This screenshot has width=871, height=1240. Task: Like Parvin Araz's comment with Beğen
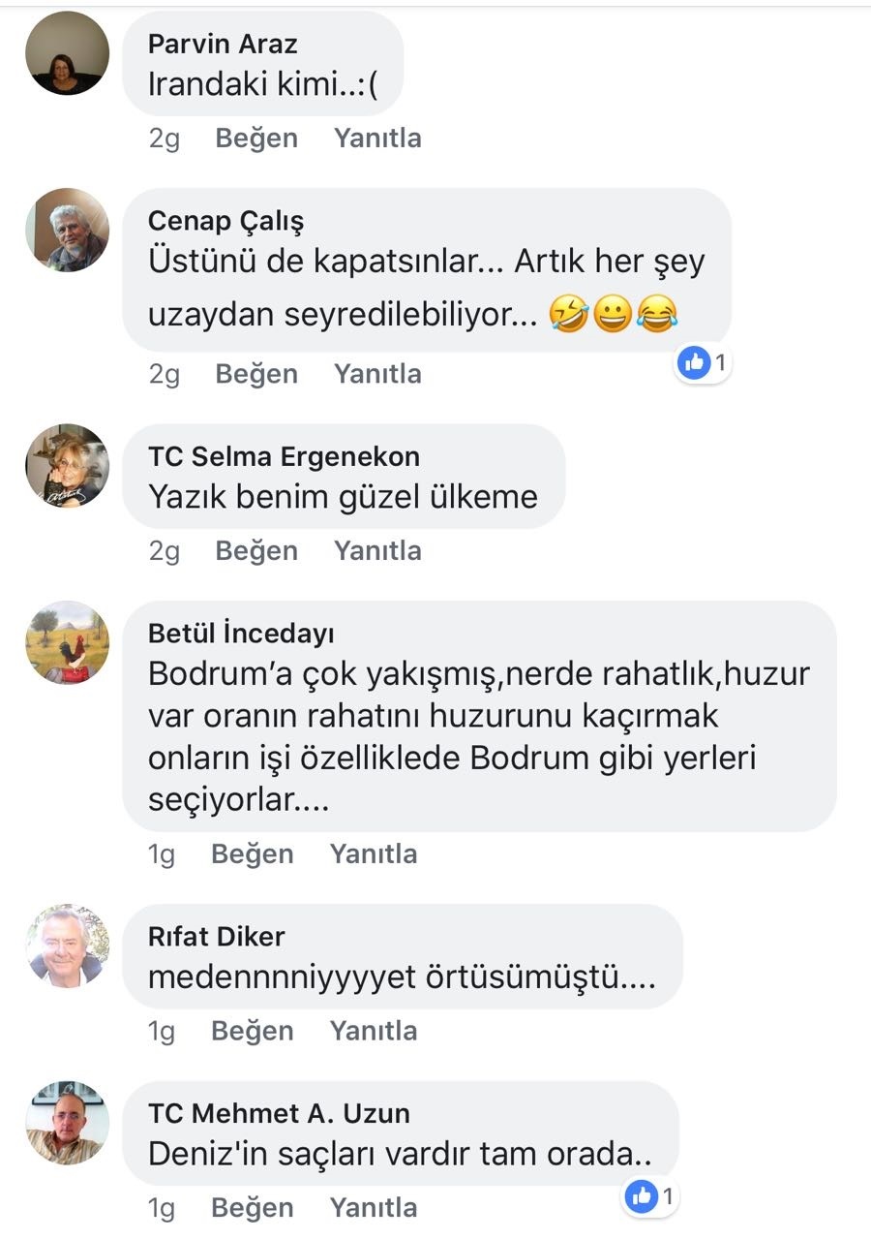pyautogui.click(x=256, y=138)
